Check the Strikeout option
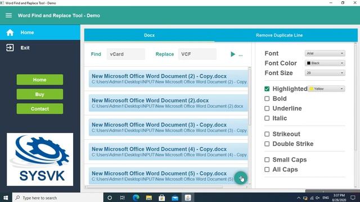The height and width of the screenshot is (202, 360). click(267, 134)
